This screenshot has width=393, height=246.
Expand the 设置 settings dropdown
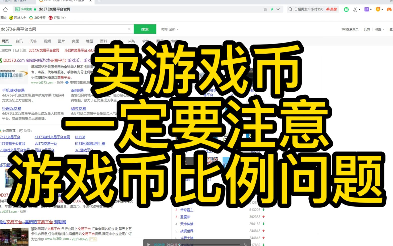379,29
